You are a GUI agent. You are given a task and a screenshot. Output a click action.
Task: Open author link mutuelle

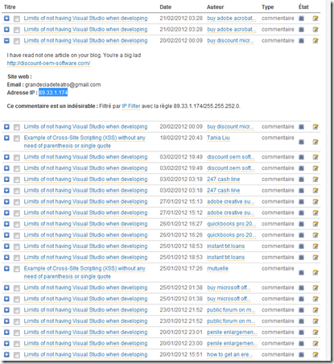[217, 268]
